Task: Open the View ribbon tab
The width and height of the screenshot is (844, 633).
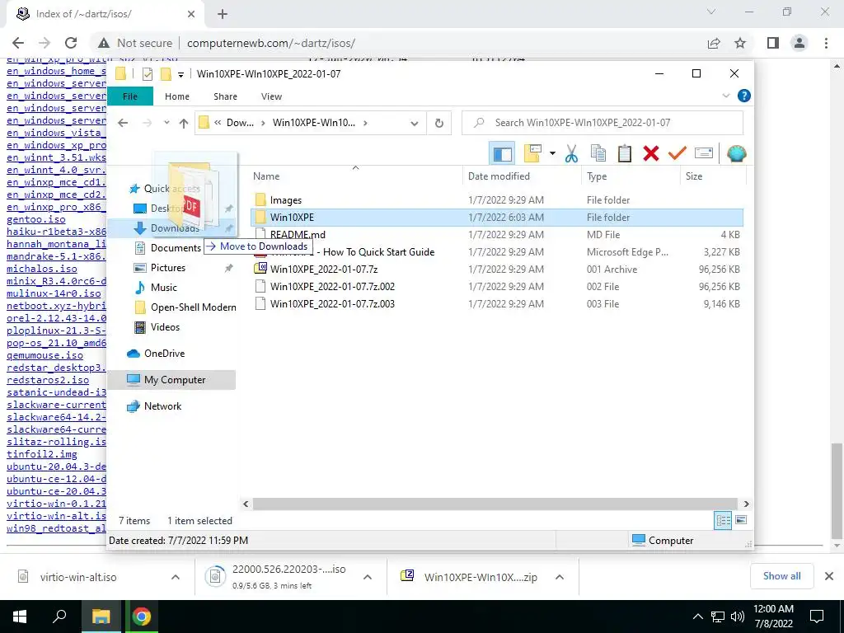Action: [271, 96]
